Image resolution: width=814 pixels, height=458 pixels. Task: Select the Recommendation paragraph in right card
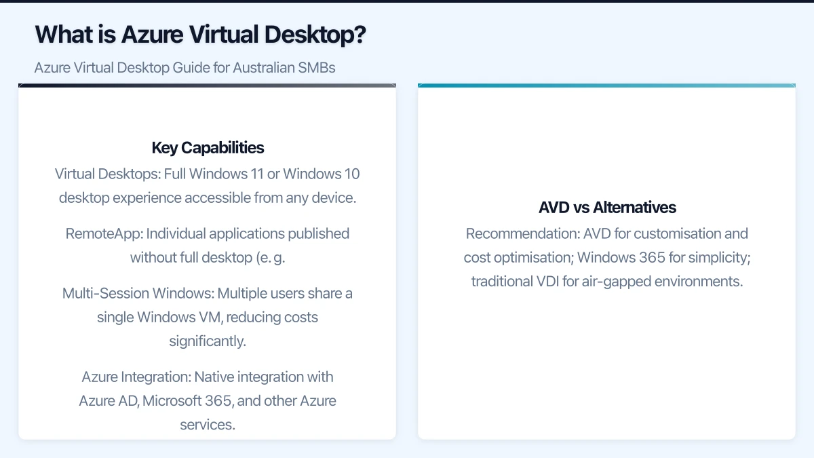point(607,257)
